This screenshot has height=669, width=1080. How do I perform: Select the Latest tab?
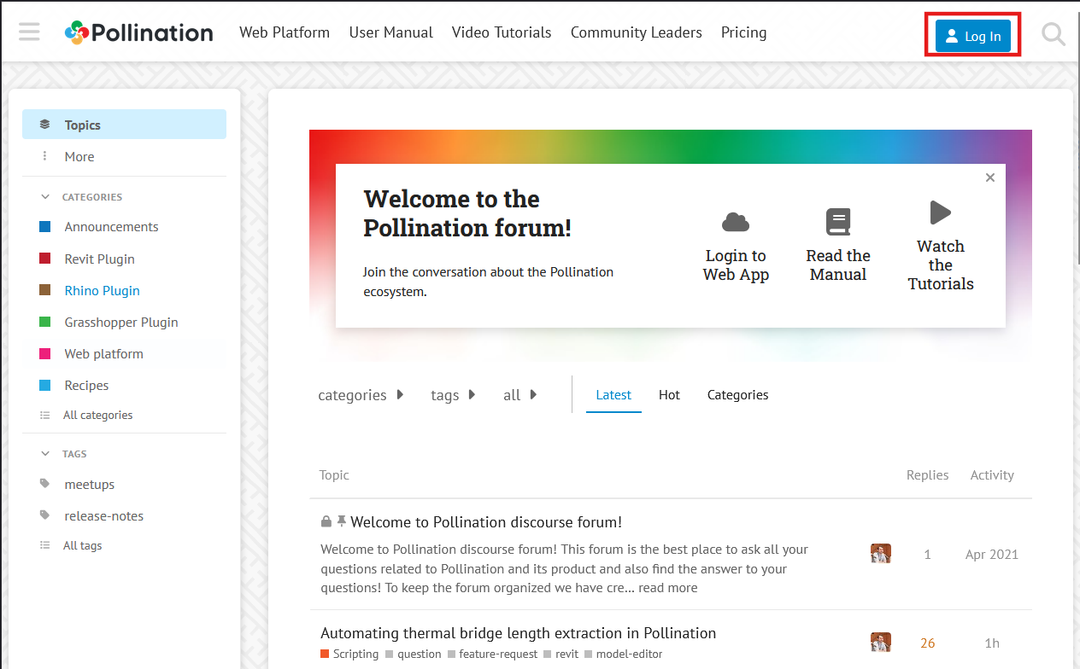613,394
